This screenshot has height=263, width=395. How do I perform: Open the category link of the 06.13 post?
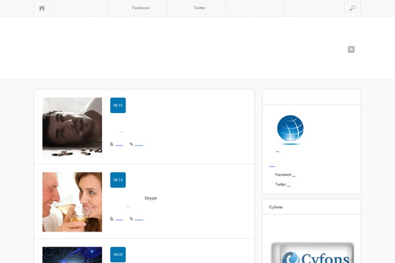(x=119, y=219)
